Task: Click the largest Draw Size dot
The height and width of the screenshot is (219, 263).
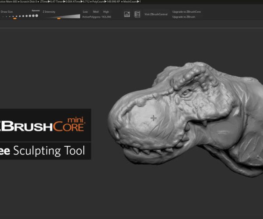Action: [x=36, y=16]
